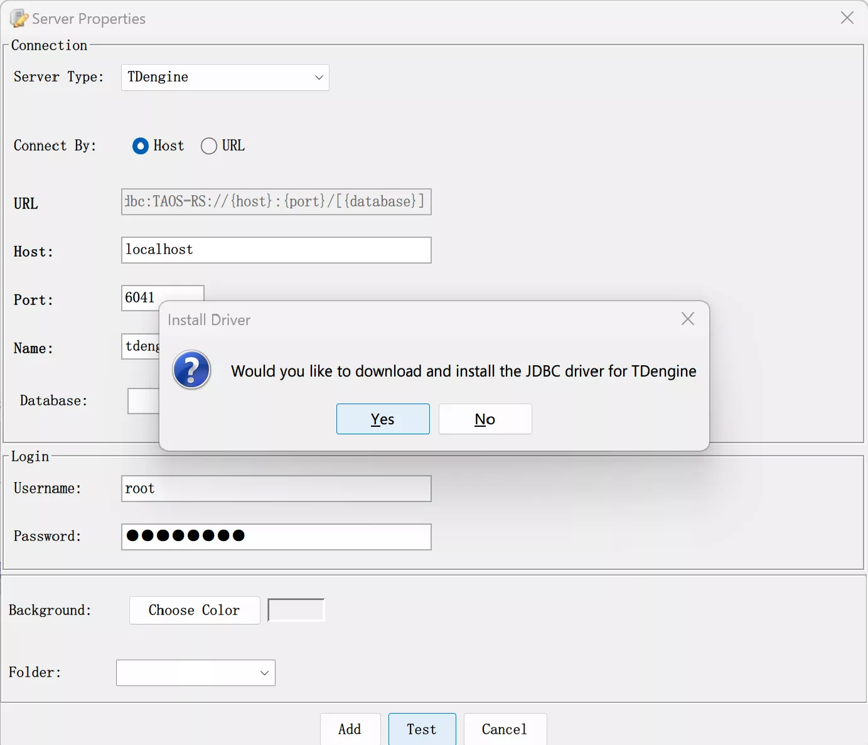Click the Server Properties title bar icon
Image resolution: width=868 pixels, height=745 pixels.
(x=18, y=18)
